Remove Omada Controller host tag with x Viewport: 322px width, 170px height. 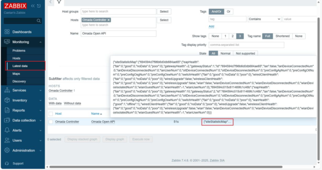(x=109, y=20)
